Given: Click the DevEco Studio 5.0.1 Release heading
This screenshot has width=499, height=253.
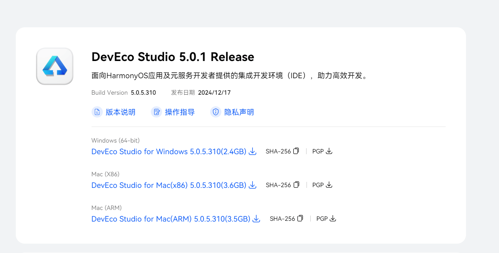Looking at the screenshot, I should (x=173, y=57).
